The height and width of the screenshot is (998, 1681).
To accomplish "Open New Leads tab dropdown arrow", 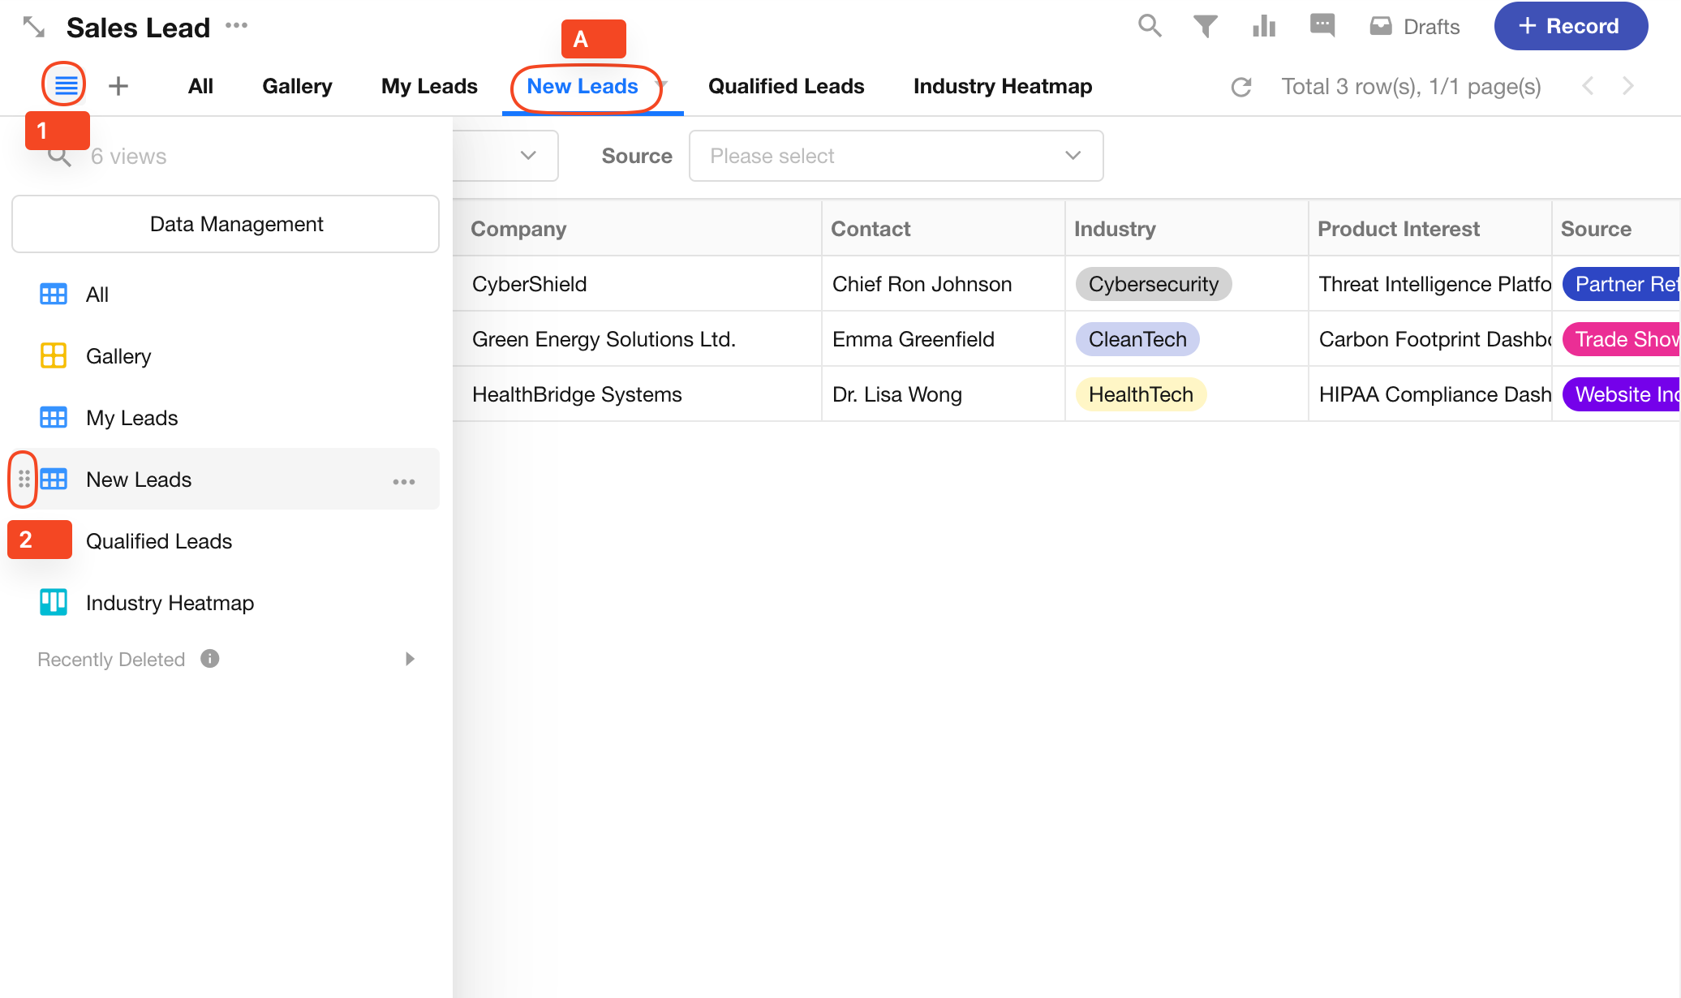I will [662, 85].
